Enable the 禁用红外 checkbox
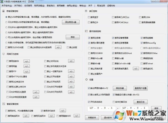Viewport: 168px width, 123px height. [x=89, y=22]
